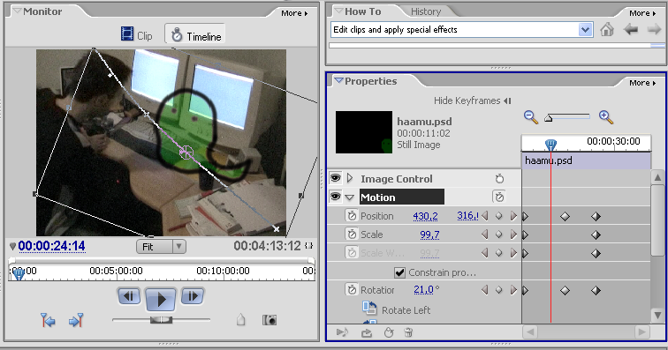The image size is (668, 350).
Task: Click the Monitor time ruler playhead
Action: [19, 274]
